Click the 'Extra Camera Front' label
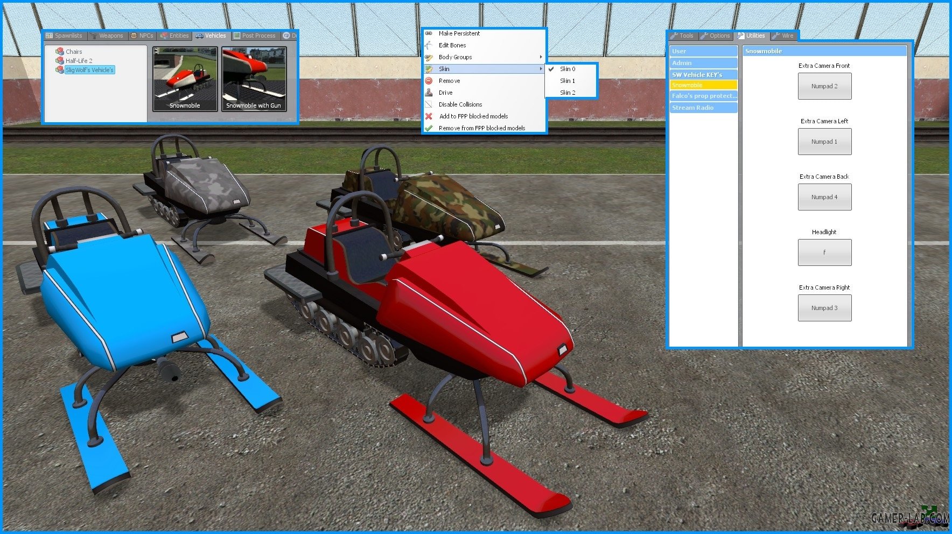Viewport: 952px width, 534px height. click(824, 66)
